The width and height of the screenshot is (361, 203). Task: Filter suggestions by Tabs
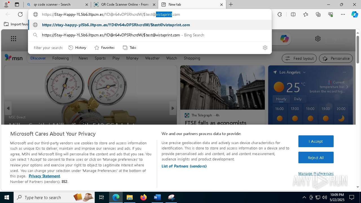coord(130,48)
